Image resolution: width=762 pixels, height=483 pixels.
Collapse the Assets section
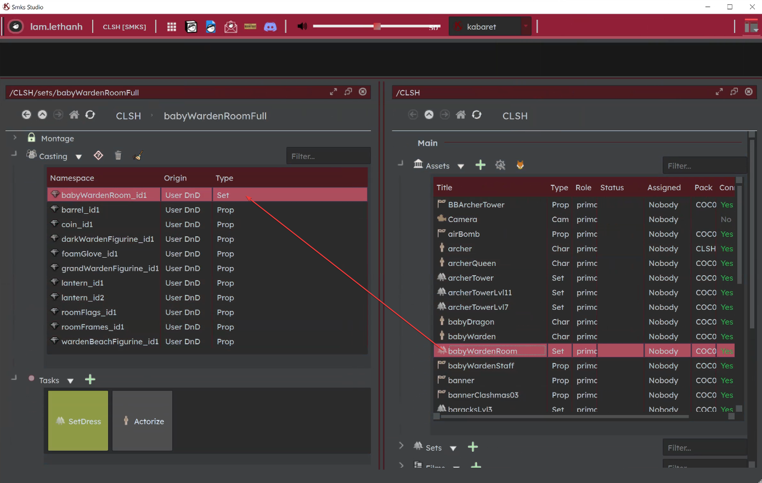click(401, 164)
